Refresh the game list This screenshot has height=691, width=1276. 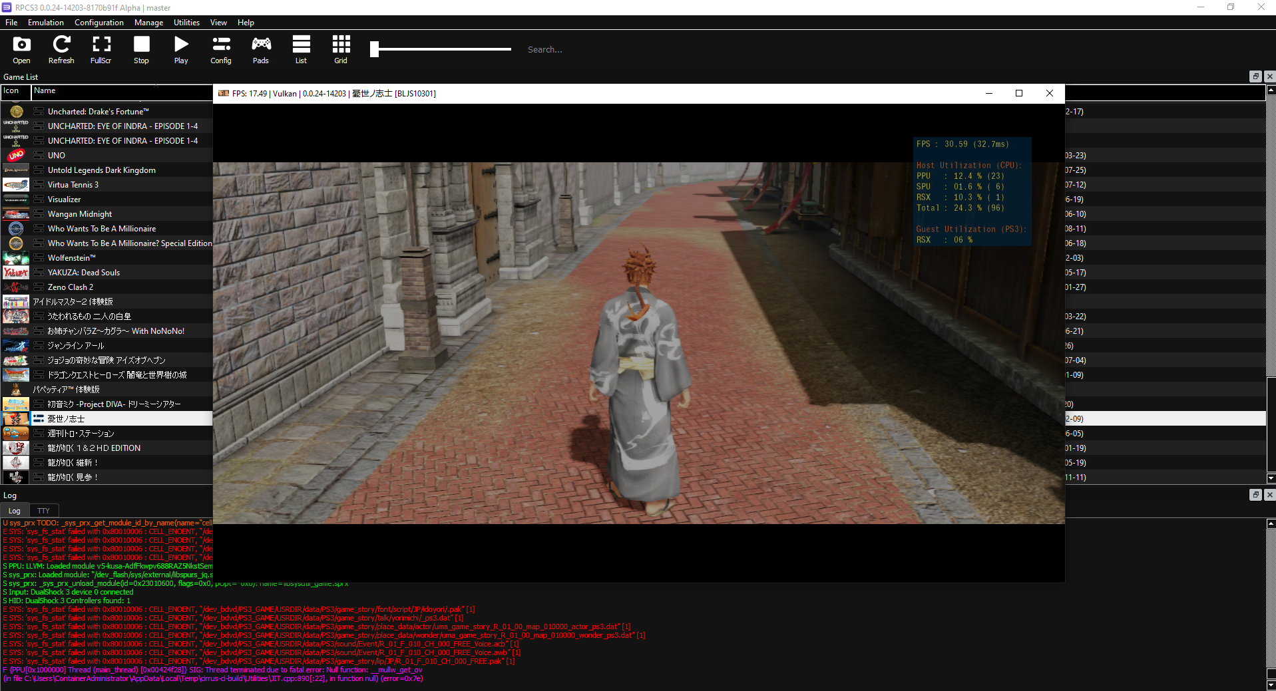click(61, 49)
